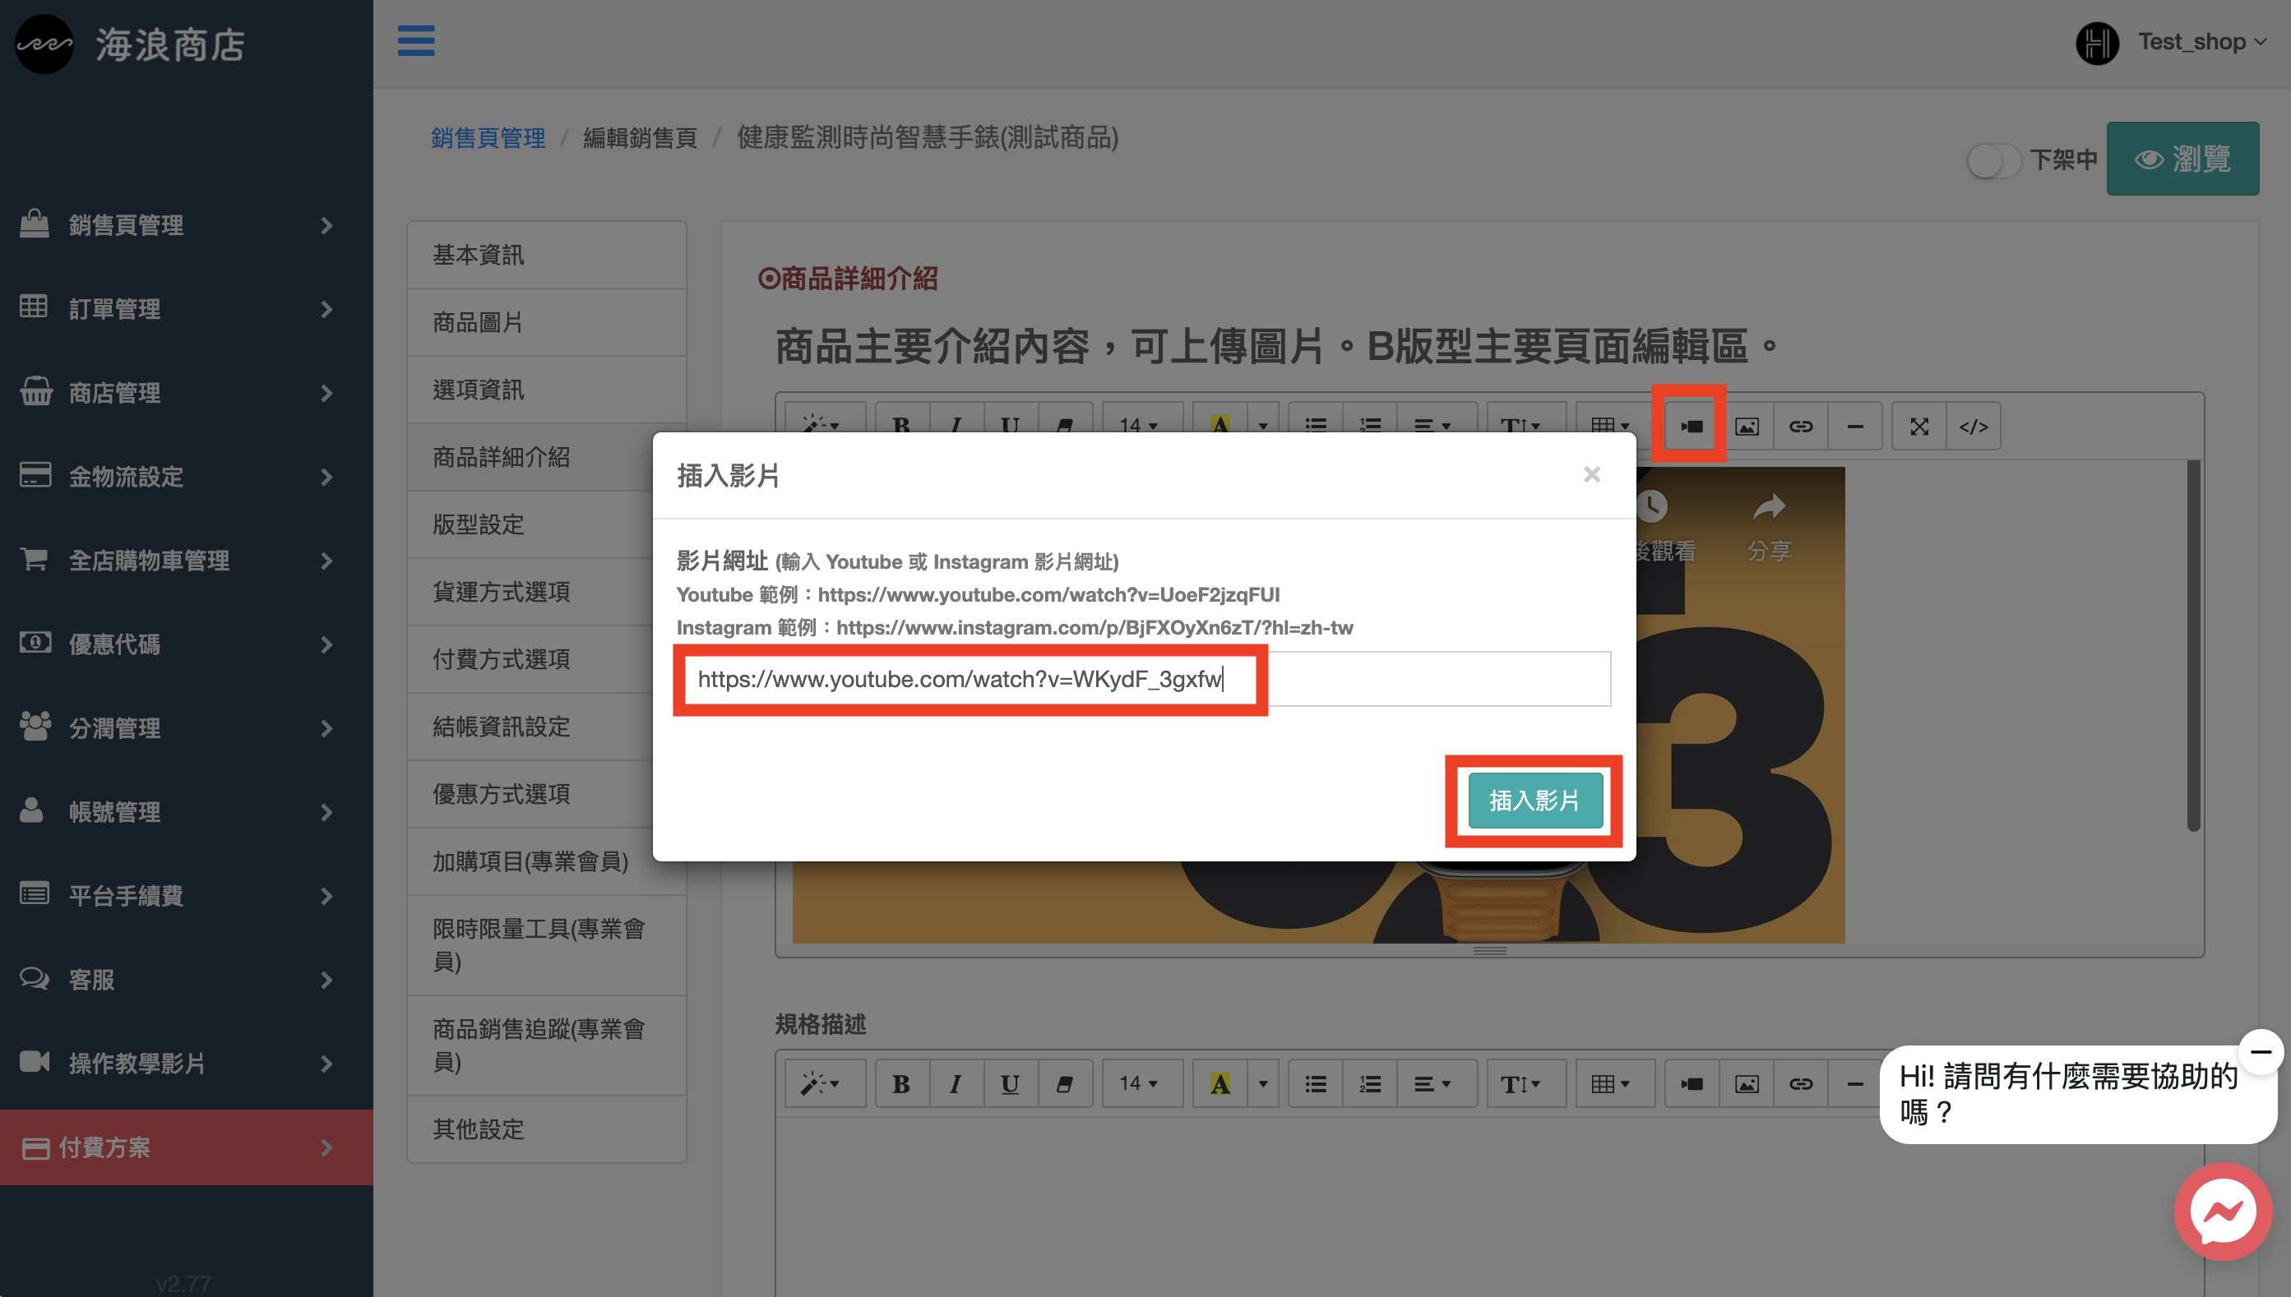The height and width of the screenshot is (1297, 2291).
Task: Toggle the 下架中 switch
Action: (x=1992, y=161)
